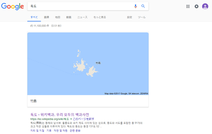The width and height of the screenshot is (212, 134).
Task: Open the Google apps grid
Action: (188, 6)
